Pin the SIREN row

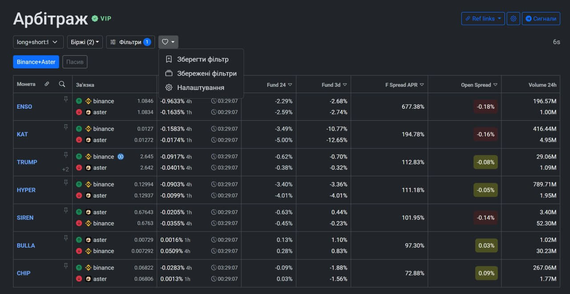tap(66, 210)
